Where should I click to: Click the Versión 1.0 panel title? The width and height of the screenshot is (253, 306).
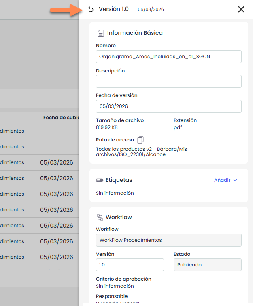[113, 9]
